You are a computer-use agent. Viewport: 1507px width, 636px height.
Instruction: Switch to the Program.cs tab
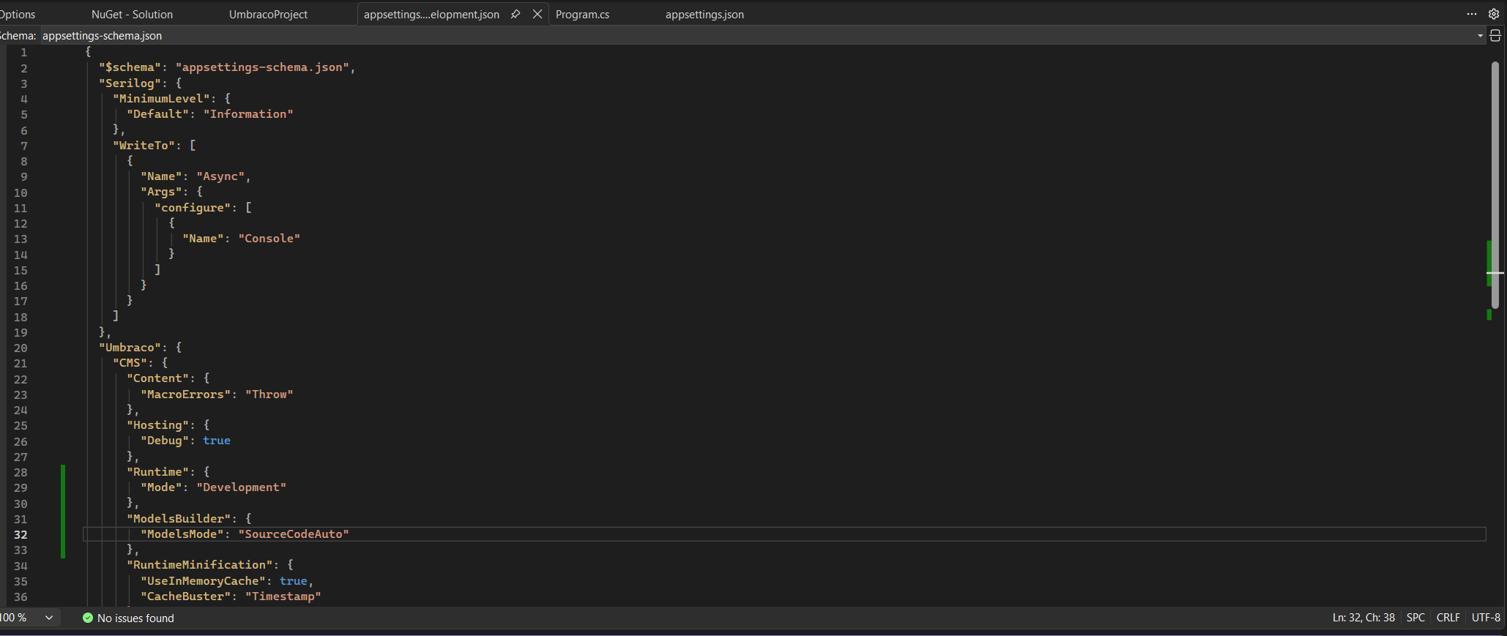click(x=582, y=15)
